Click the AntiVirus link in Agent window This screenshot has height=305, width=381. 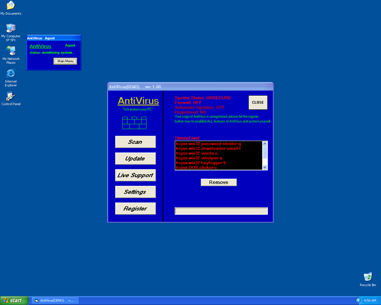[x=40, y=47]
